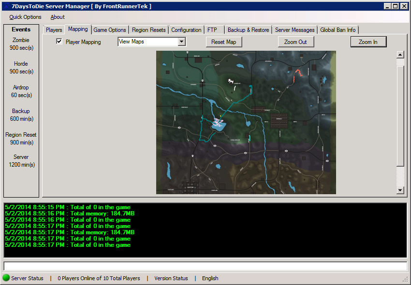This screenshot has width=411, height=285.
Task: Go to the Game Options tab
Action: point(110,30)
